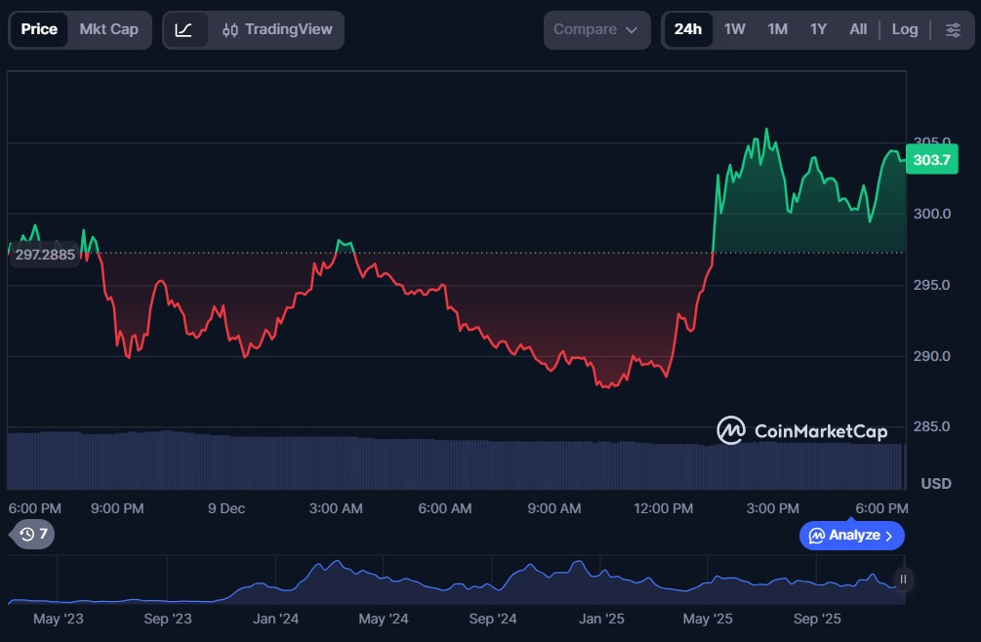Open the TradingView candlestick chart

[x=277, y=29]
